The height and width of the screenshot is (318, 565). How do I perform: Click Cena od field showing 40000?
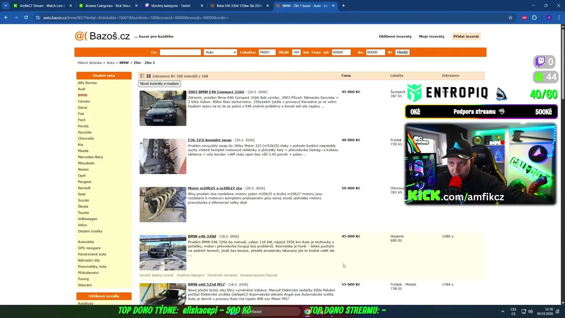pyautogui.click(x=341, y=52)
